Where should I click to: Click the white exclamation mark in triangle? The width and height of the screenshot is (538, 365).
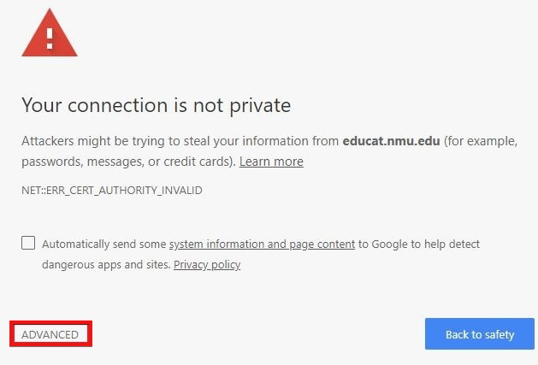pos(50,38)
